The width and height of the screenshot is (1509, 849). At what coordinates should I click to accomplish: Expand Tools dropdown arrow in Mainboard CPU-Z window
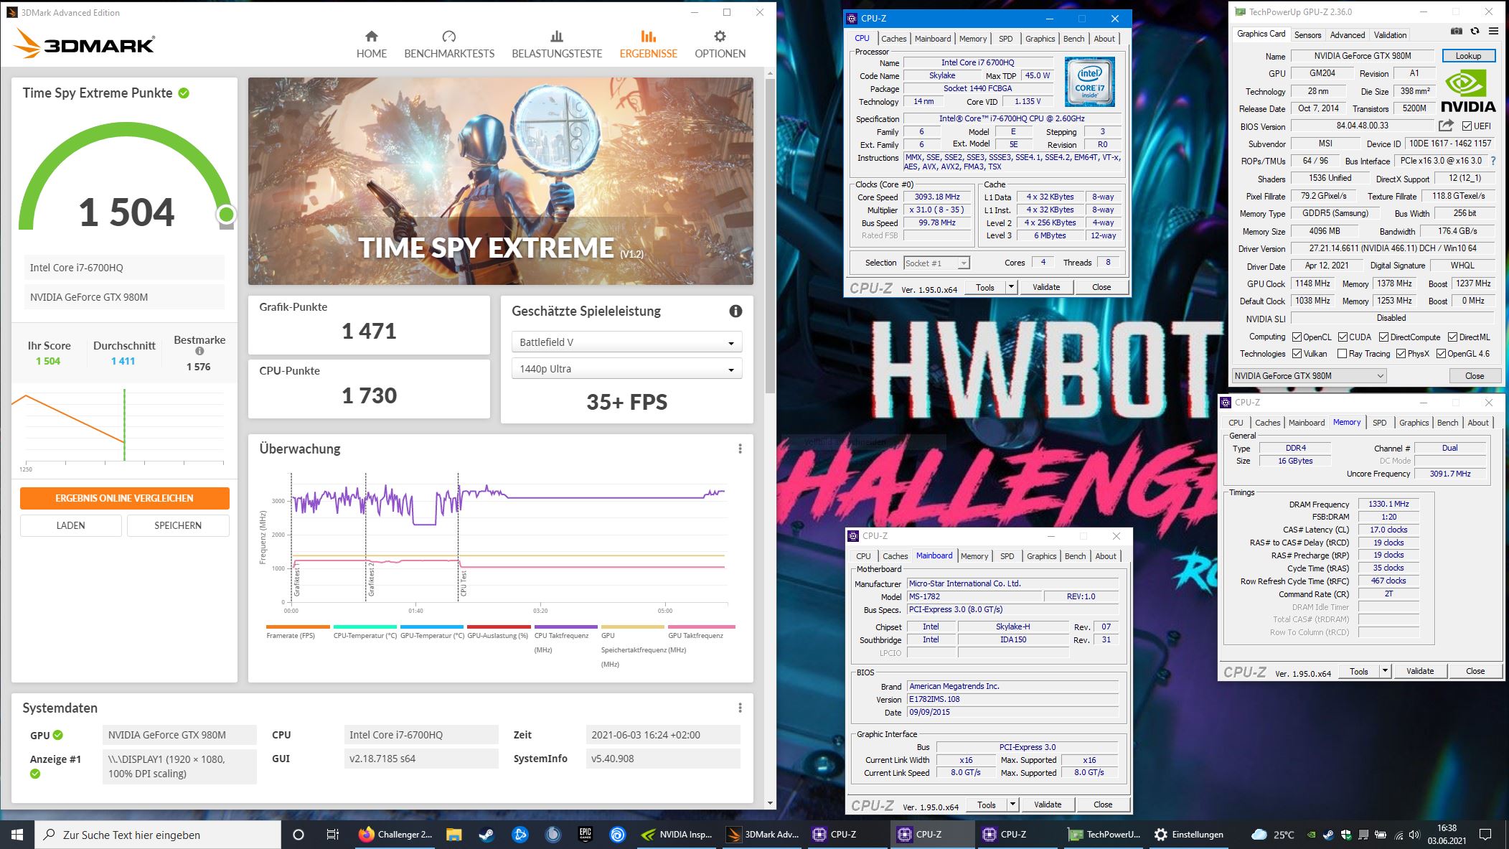pos(1012,805)
